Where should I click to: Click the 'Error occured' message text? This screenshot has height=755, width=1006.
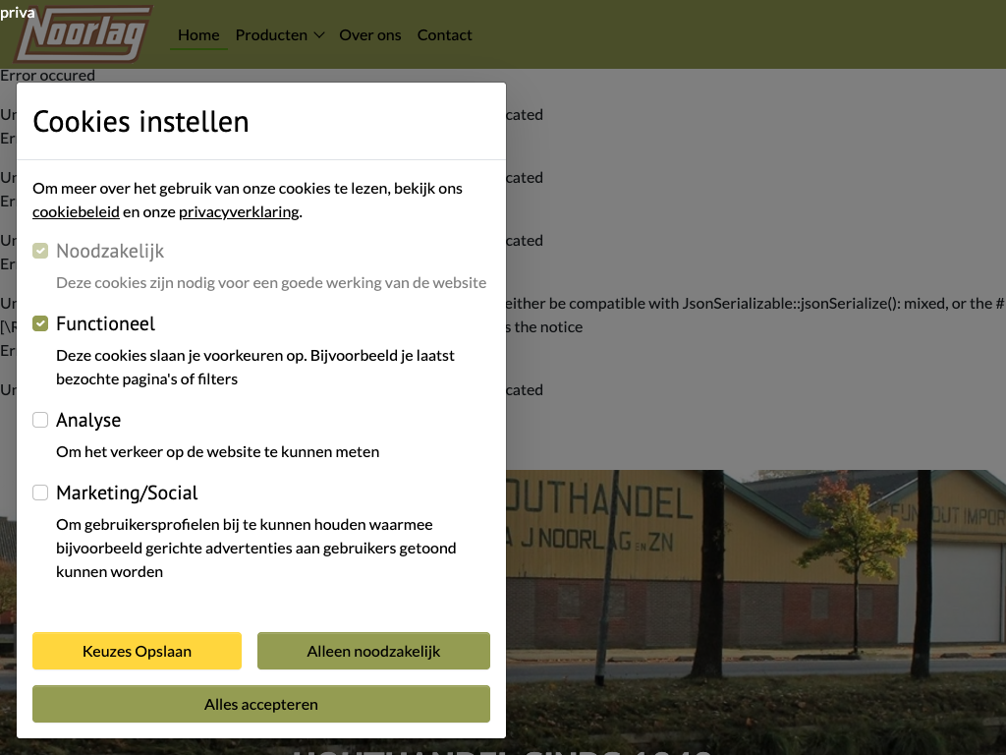[48, 76]
